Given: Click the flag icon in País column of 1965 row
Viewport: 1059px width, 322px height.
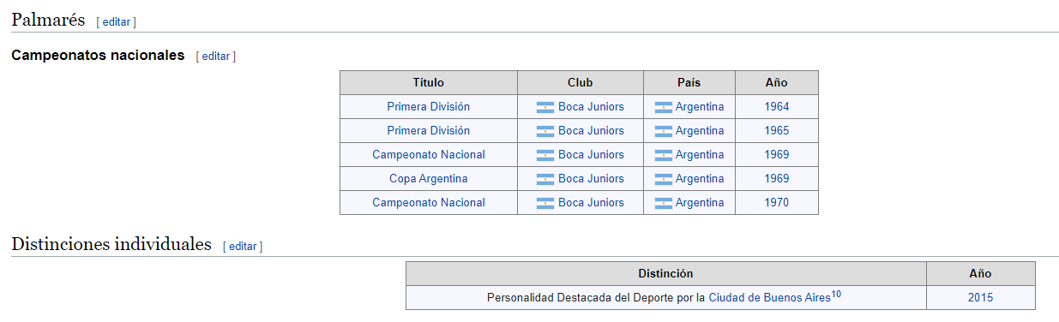Looking at the screenshot, I should point(664,131).
